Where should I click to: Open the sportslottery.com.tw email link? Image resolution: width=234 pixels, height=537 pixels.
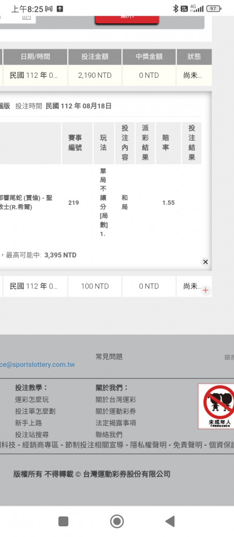[x=37, y=365]
